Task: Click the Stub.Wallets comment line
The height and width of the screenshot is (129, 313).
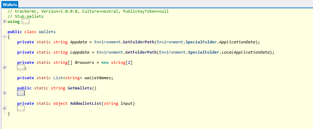Action: click(x=25, y=16)
